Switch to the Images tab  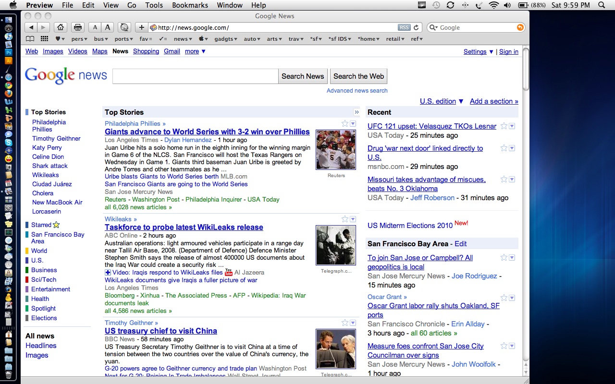point(53,51)
